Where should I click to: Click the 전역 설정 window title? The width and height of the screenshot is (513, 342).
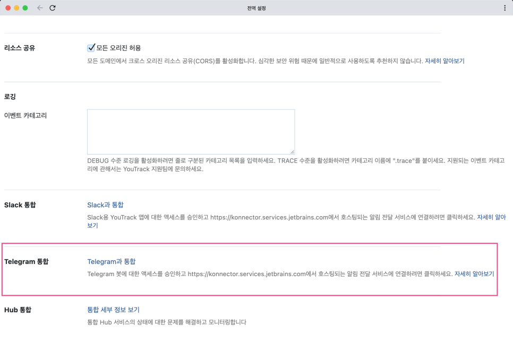click(x=256, y=8)
